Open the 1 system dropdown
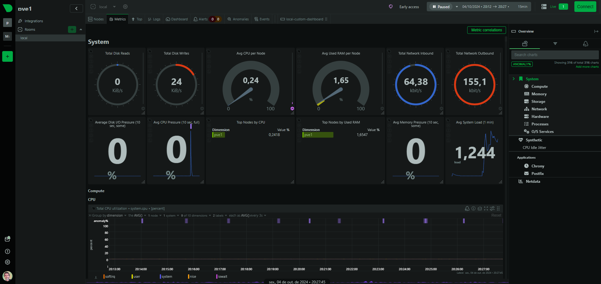This screenshot has width=601, height=284. point(171,215)
